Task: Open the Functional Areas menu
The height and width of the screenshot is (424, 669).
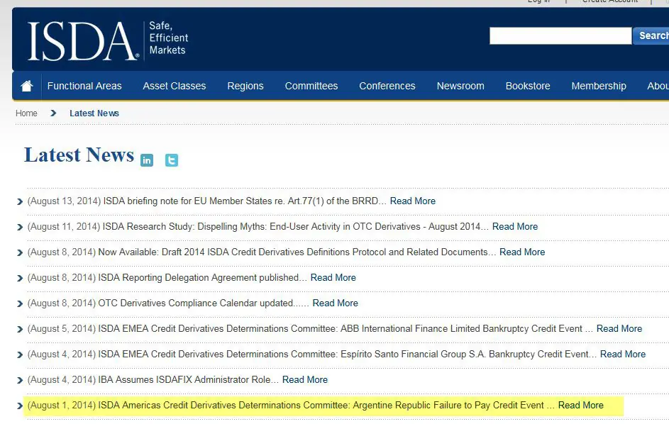Action: [x=84, y=86]
